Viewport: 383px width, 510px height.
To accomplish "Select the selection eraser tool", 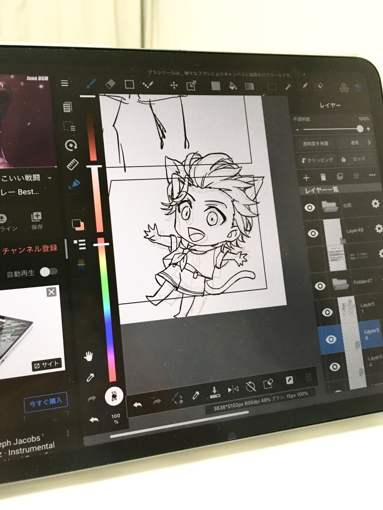I will (318, 87).
